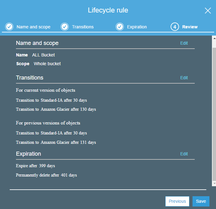The height and width of the screenshot is (209, 216).
Task: Edit the Name and scope section
Action: coord(184,43)
